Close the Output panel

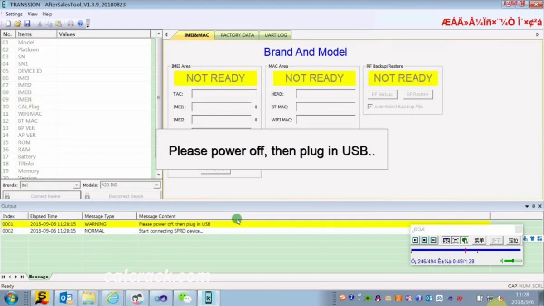[x=539, y=206]
